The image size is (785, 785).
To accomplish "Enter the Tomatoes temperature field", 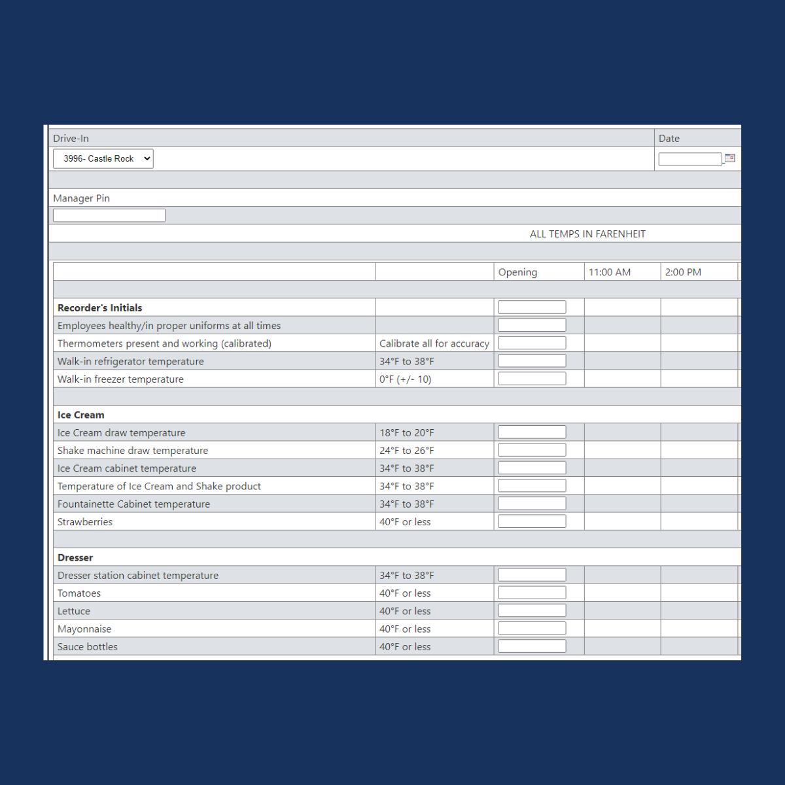I will point(531,592).
